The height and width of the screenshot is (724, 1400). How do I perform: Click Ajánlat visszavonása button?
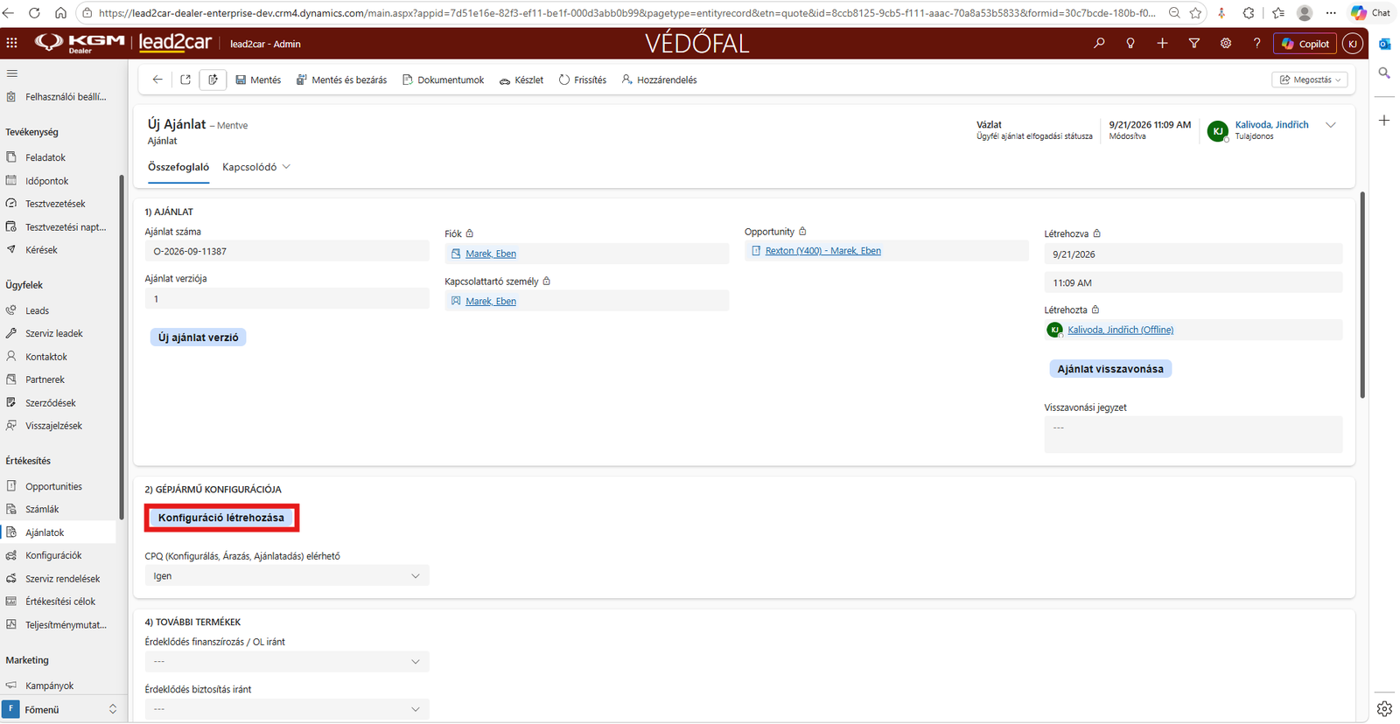(x=1110, y=369)
